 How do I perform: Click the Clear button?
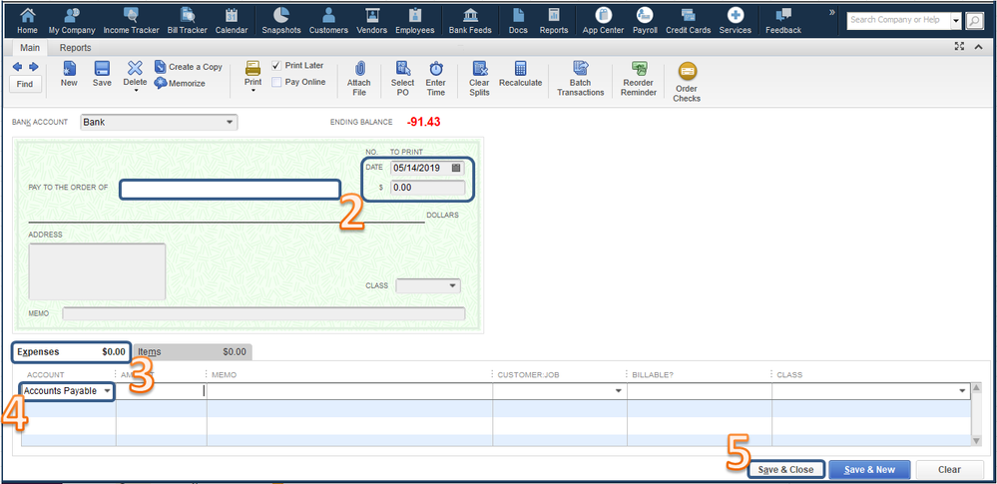(x=949, y=469)
